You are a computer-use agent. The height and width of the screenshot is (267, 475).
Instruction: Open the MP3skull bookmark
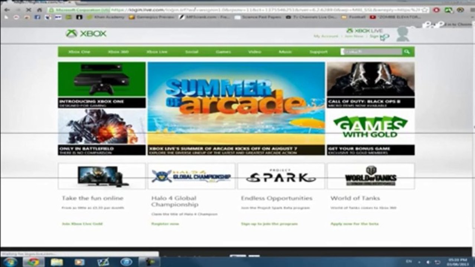tap(205, 17)
